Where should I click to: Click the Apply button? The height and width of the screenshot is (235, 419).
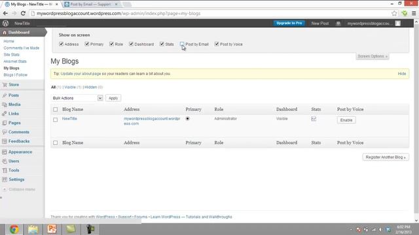[113, 99]
